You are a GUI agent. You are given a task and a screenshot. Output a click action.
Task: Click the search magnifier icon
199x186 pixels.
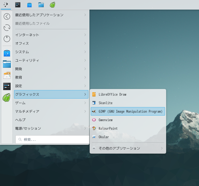point(20,139)
